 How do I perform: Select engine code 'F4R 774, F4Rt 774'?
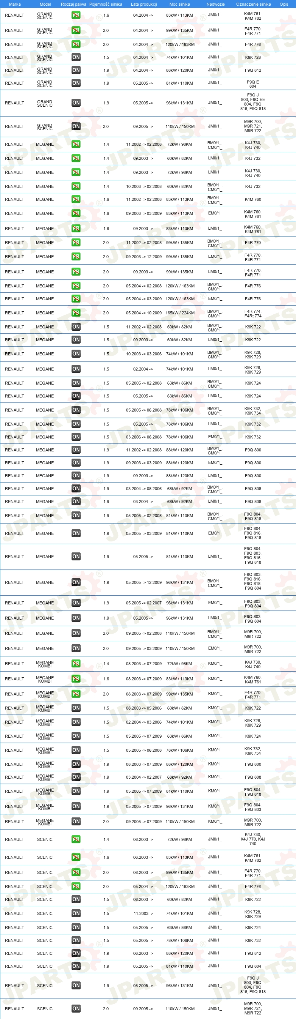[252, 313]
